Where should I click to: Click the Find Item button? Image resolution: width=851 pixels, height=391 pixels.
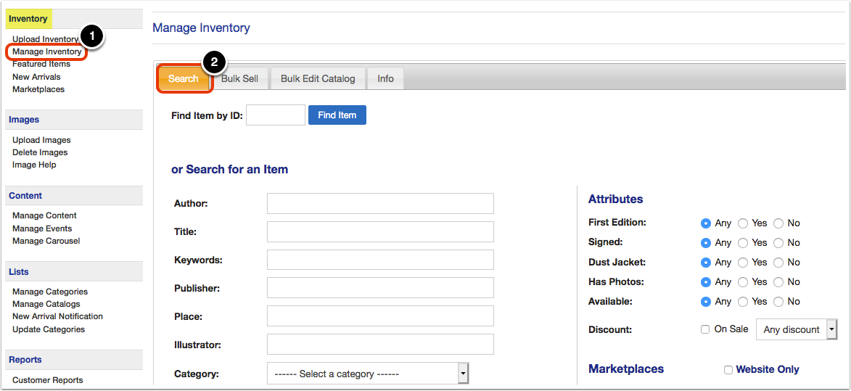click(x=337, y=115)
